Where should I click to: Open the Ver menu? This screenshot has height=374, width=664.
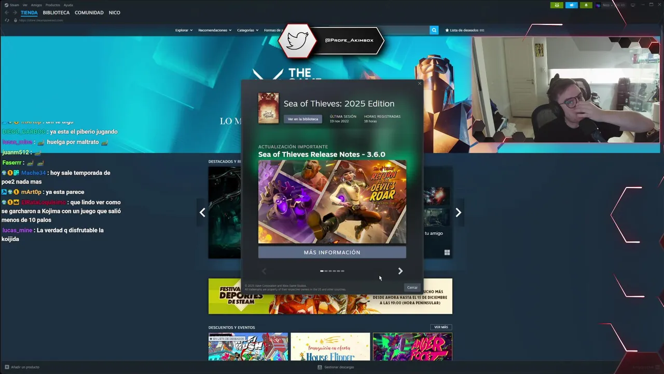coord(25,5)
